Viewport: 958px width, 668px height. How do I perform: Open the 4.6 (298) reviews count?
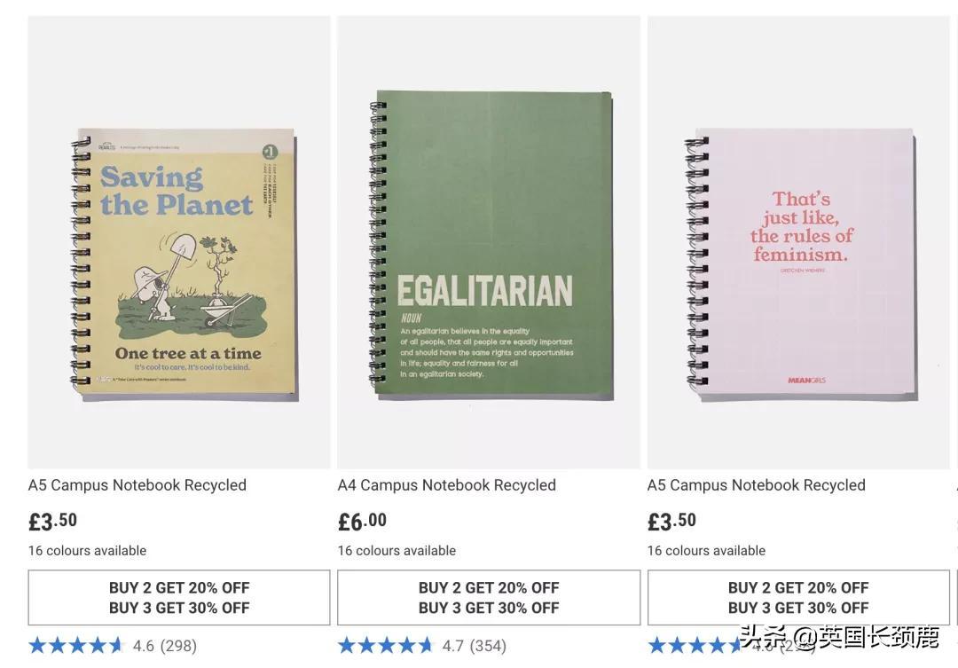(165, 646)
